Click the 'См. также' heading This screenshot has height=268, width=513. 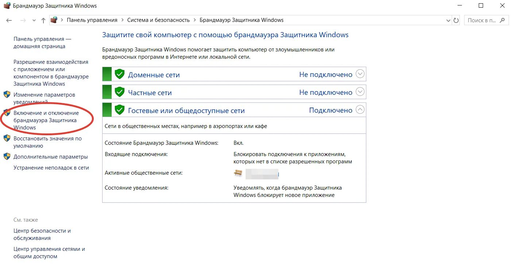(x=26, y=220)
